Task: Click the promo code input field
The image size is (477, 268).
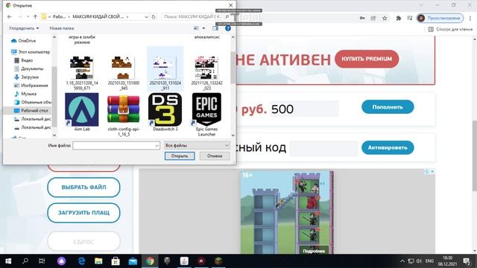Action: click(323, 149)
